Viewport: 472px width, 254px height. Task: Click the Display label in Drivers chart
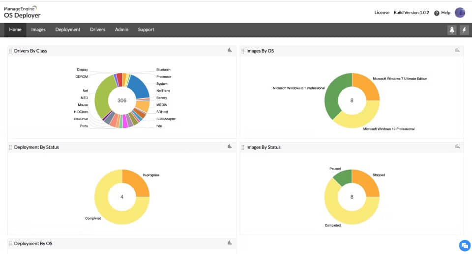pos(82,70)
